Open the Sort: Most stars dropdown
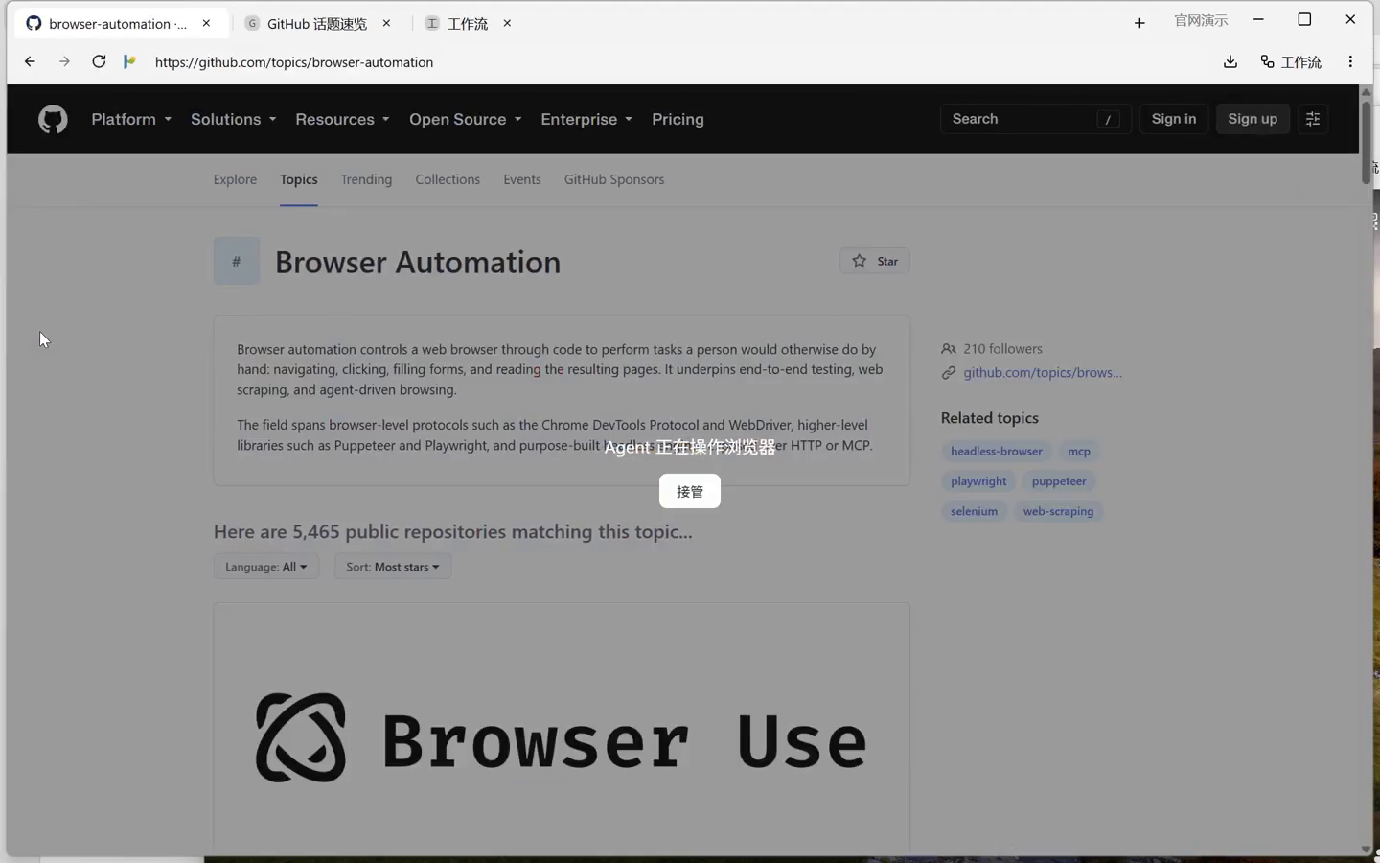The image size is (1380, 863). point(393,567)
